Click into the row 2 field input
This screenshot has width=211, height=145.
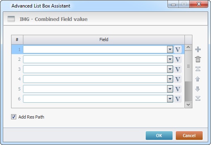pyautogui.click(x=95, y=59)
